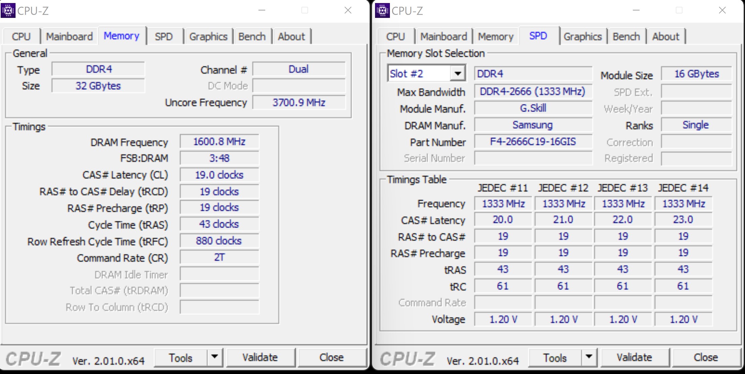Click Tools button in left window
Viewport: 745px width, 374px height.
[181, 357]
